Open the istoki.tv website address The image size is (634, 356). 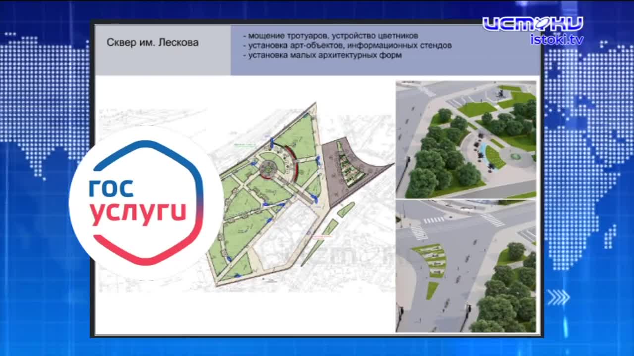click(x=557, y=40)
